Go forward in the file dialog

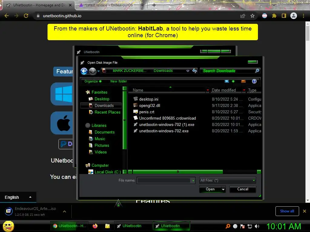(x=92, y=71)
